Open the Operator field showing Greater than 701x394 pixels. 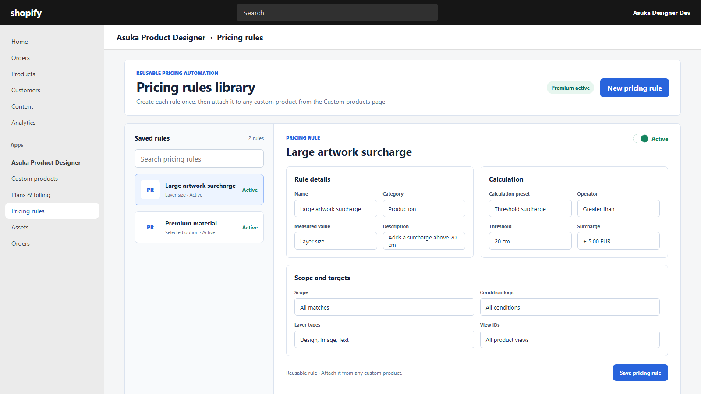point(618,209)
